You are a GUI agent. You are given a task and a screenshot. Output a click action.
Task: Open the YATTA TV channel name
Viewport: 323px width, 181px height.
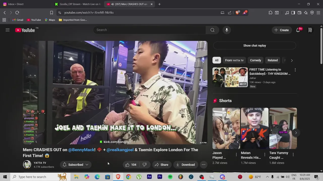[40, 163]
